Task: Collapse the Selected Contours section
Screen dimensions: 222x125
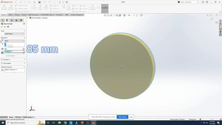Action: pyautogui.click(x=25, y=67)
